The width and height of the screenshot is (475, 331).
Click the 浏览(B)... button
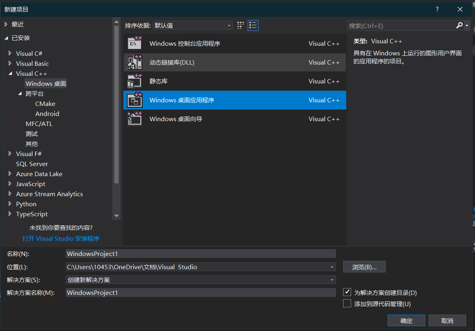(364, 267)
